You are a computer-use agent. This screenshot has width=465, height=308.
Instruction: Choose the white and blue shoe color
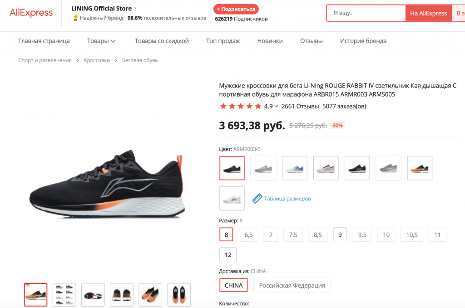294,168
